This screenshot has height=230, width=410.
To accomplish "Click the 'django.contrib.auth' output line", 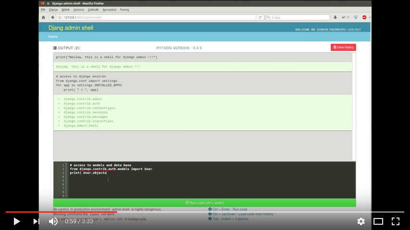I will tap(82, 103).
